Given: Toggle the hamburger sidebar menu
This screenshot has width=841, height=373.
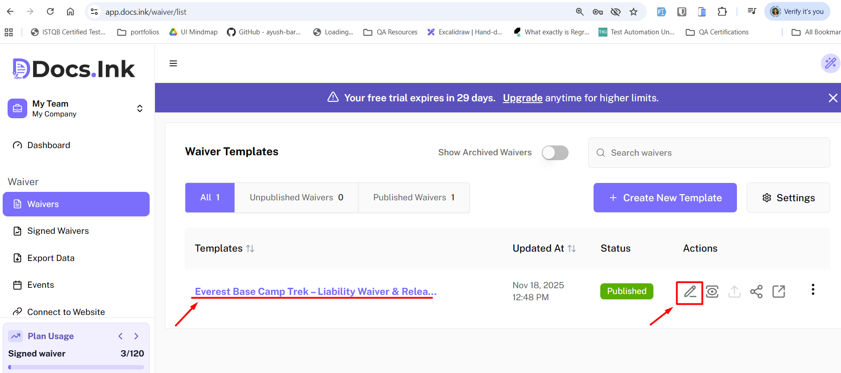Looking at the screenshot, I should click(173, 63).
